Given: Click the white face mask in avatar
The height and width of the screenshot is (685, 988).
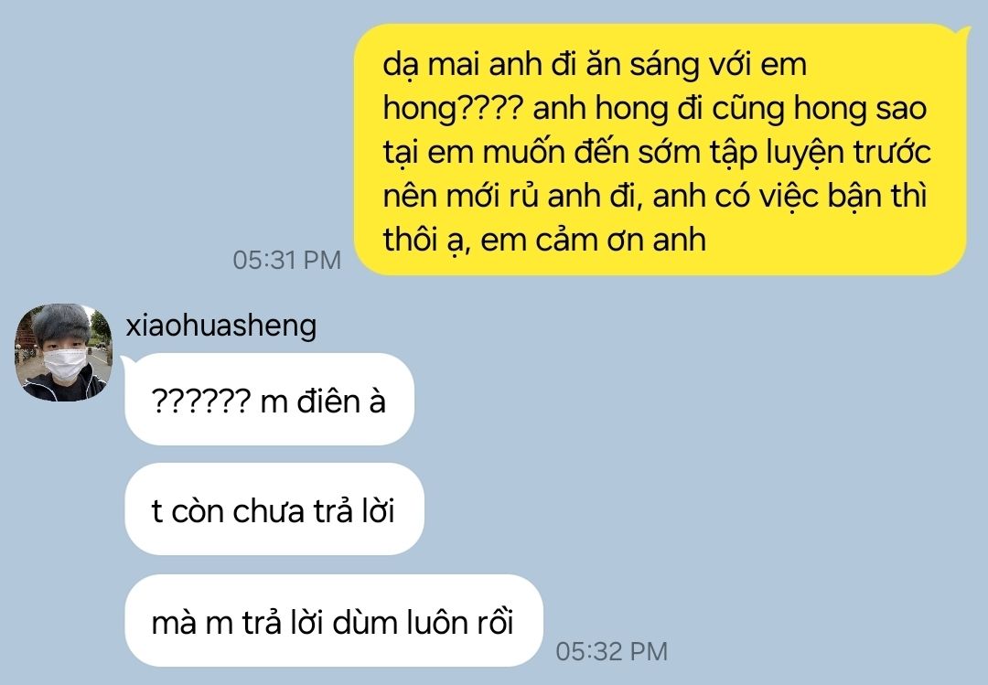Looking at the screenshot, I should 64,364.
